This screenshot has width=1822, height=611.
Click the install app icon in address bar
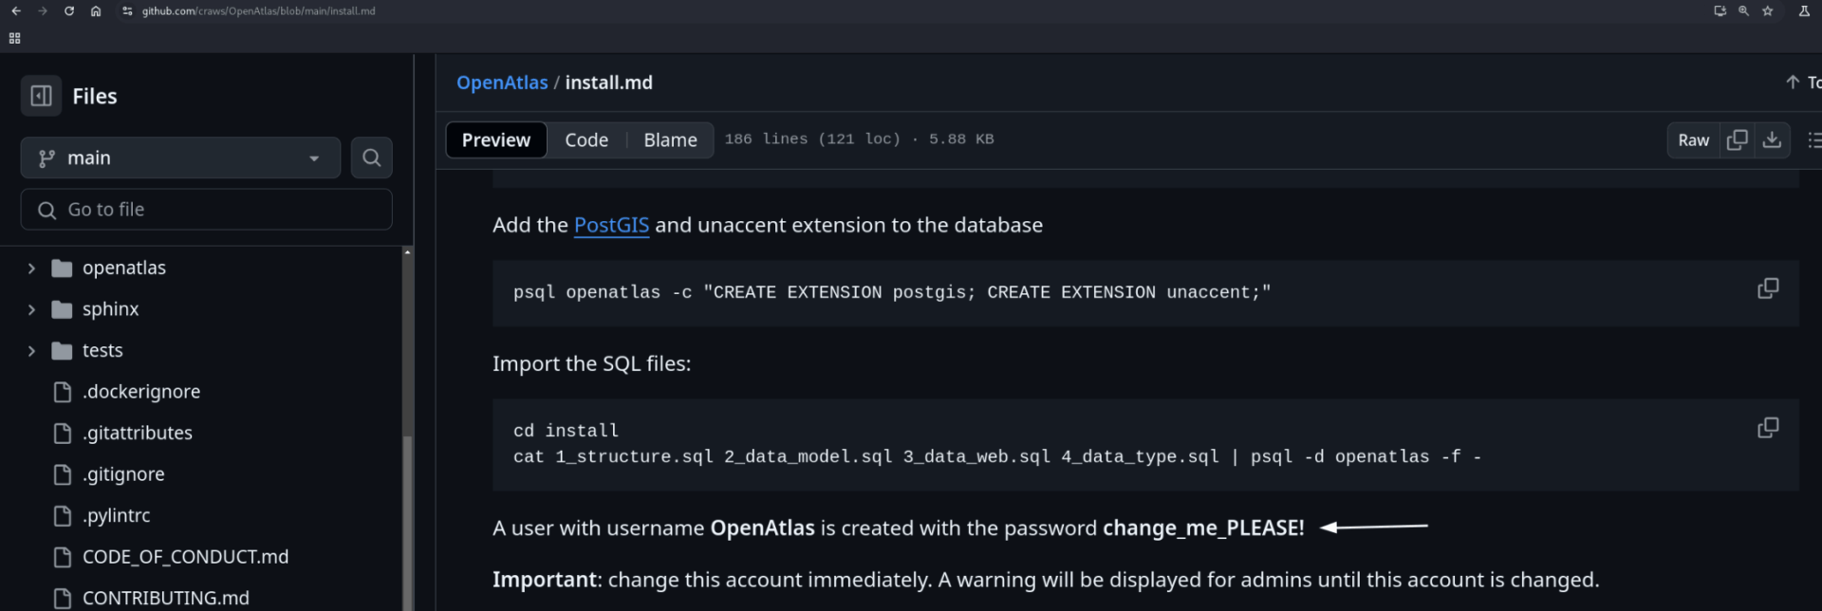pos(1720,11)
